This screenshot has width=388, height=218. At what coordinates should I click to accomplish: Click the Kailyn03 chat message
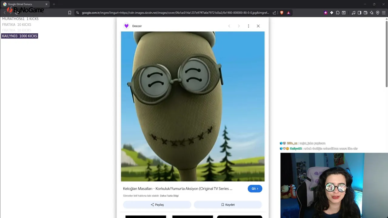pyautogui.click(x=319, y=149)
